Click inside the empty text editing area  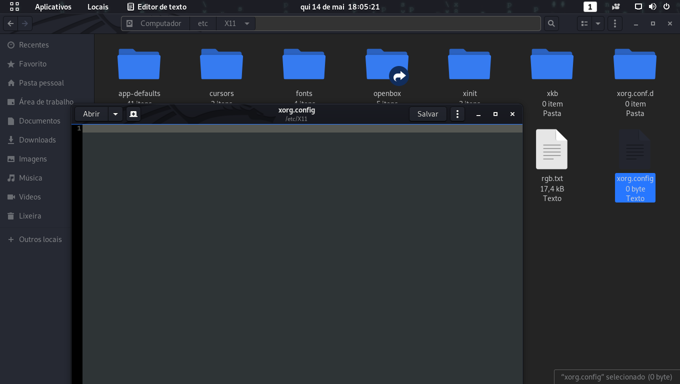tap(300, 250)
